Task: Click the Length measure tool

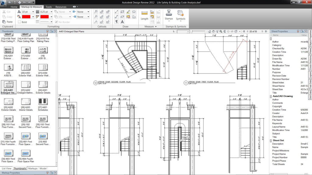Action: pyautogui.click(x=144, y=15)
